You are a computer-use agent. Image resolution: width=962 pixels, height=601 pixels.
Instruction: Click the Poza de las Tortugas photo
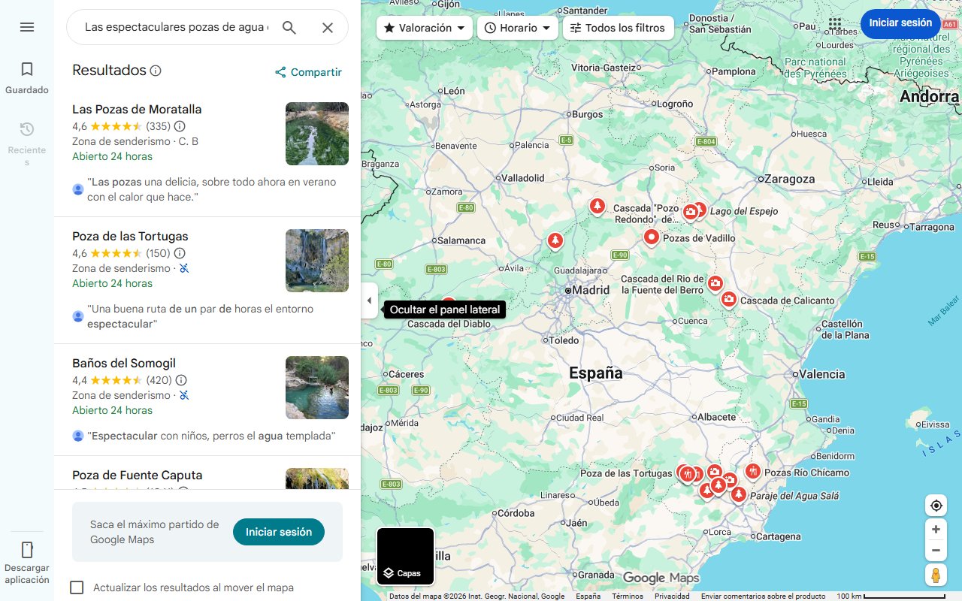tap(316, 261)
